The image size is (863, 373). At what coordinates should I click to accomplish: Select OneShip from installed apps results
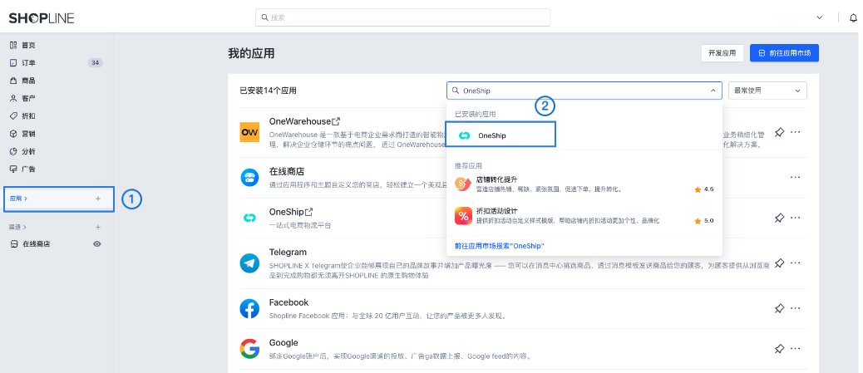[501, 135]
